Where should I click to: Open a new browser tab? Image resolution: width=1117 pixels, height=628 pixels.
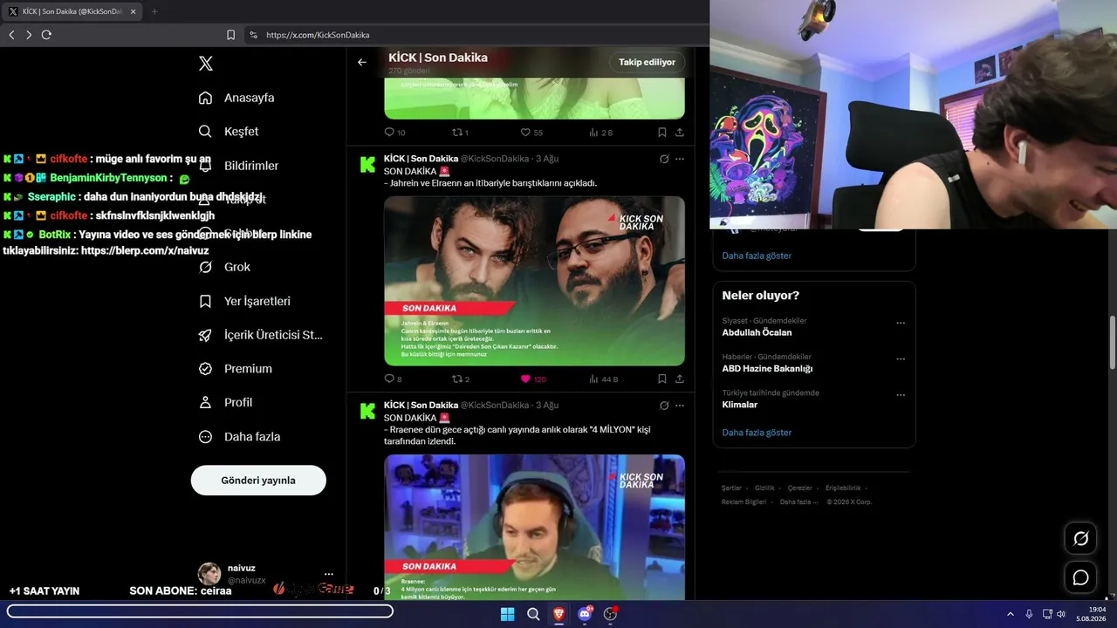coord(154,11)
